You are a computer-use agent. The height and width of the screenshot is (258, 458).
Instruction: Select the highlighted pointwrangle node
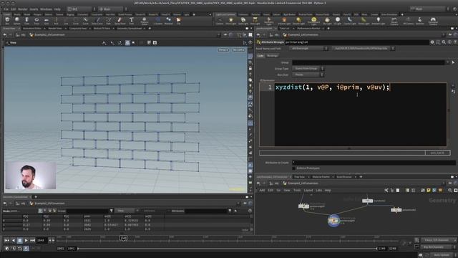pyautogui.click(x=333, y=220)
